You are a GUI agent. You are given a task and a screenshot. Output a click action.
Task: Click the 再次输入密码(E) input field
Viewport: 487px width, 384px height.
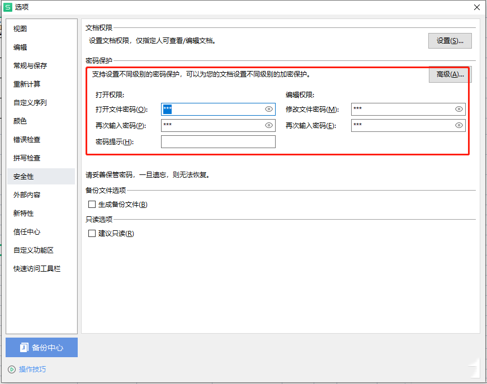pos(408,125)
